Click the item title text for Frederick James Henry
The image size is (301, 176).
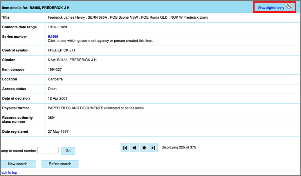[x=128, y=17]
